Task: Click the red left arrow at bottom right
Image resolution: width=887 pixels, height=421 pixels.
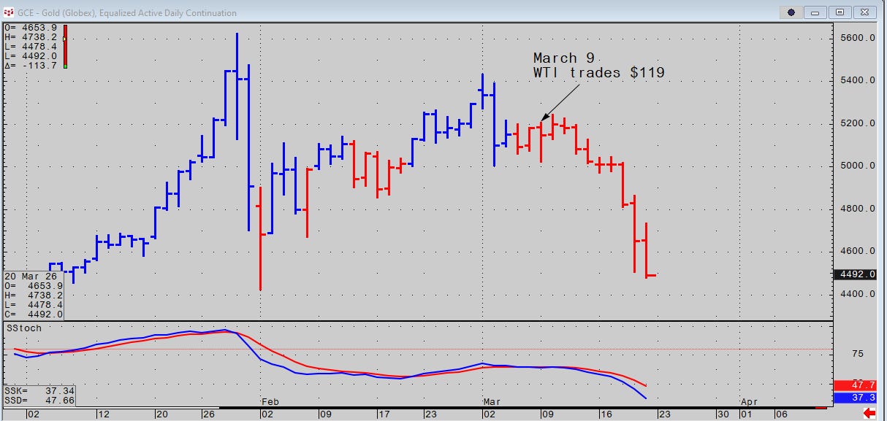Action: click(869, 414)
